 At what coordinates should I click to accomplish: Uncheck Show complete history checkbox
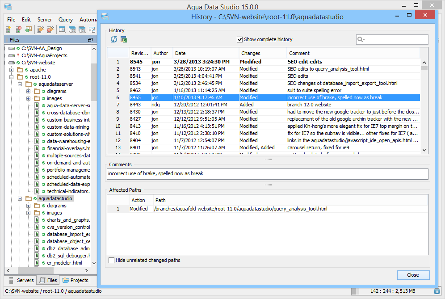240,39
